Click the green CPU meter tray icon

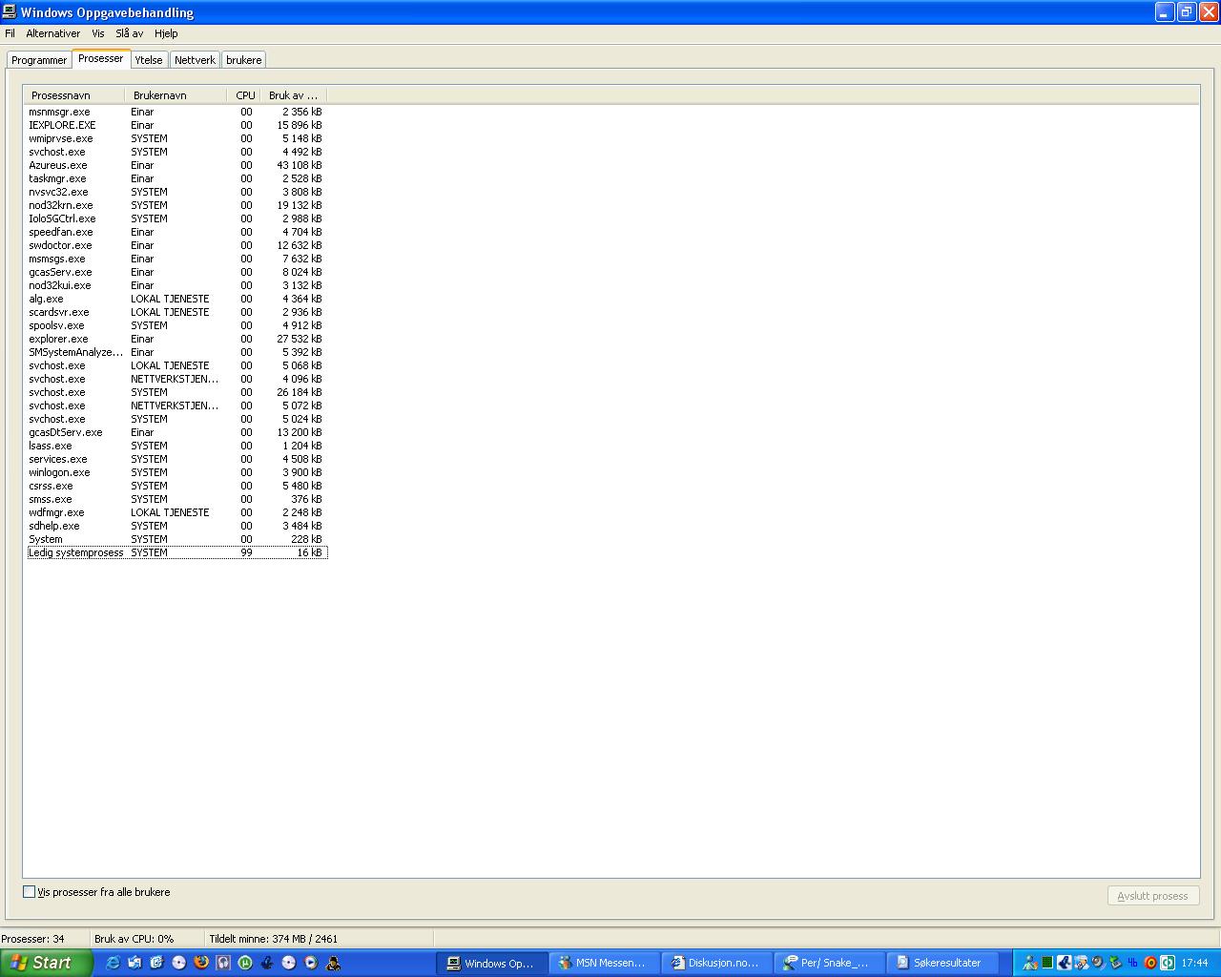coord(1047,963)
